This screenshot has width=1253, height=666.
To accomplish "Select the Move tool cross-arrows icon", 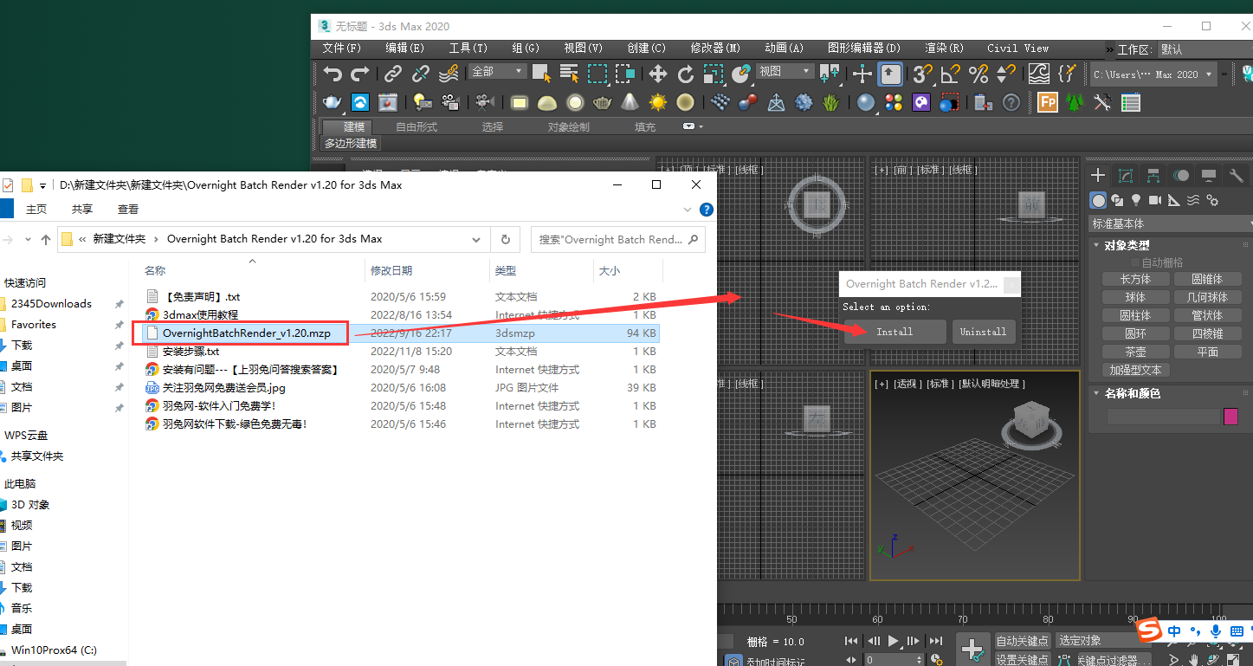I will [658, 74].
